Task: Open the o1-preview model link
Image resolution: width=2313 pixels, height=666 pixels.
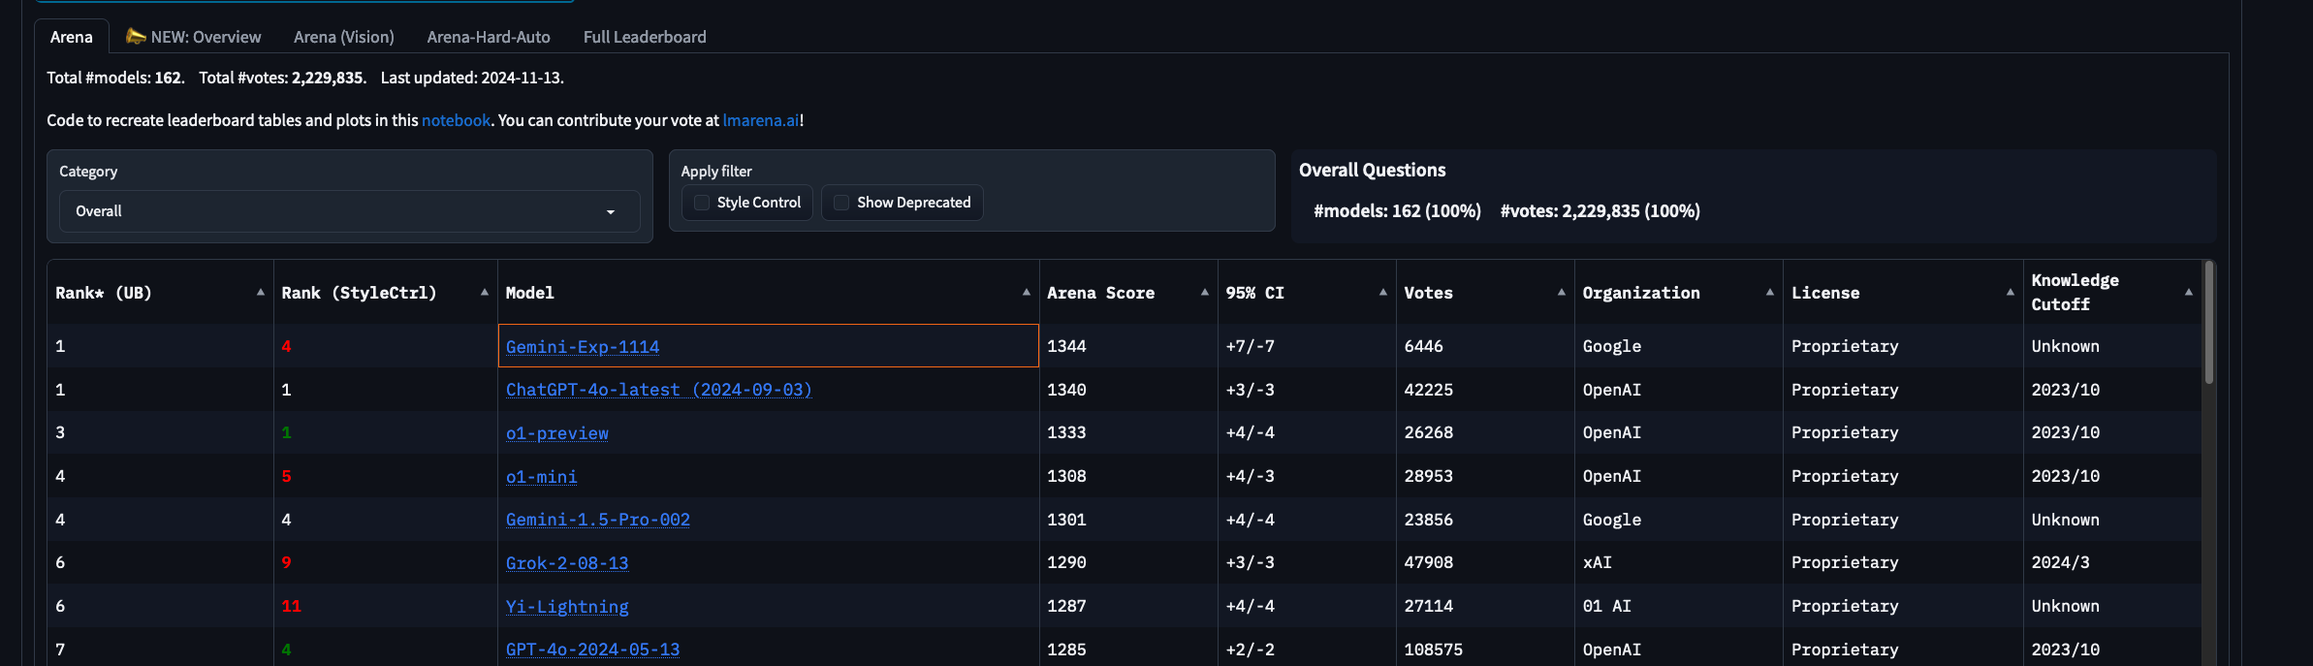Action: tap(557, 433)
